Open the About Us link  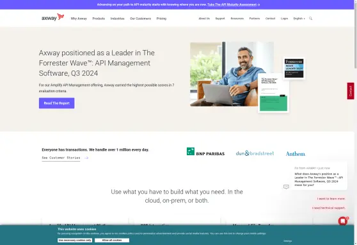(204, 19)
